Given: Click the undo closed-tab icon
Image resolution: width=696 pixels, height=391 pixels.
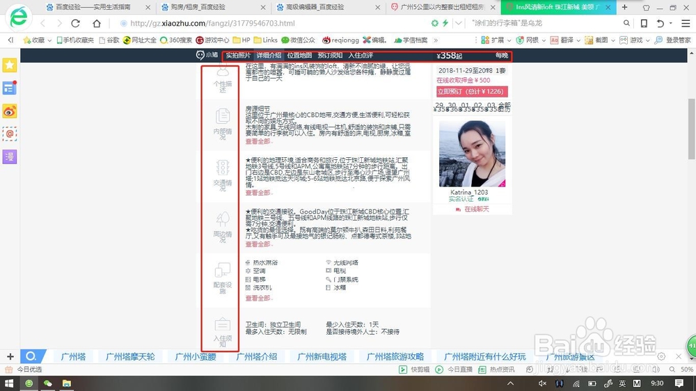Looking at the screenshot, I should [661, 23].
